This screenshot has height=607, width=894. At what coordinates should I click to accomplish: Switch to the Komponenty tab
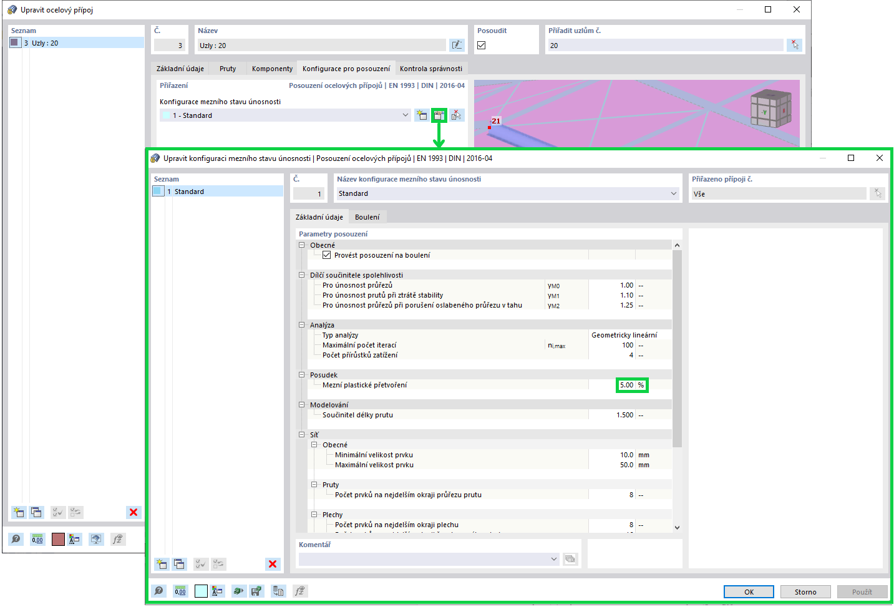tap(272, 69)
